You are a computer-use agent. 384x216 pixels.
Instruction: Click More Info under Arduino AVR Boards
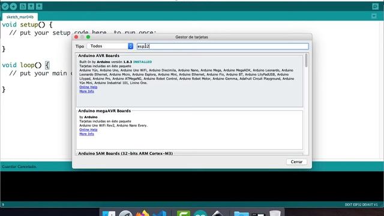click(x=86, y=91)
